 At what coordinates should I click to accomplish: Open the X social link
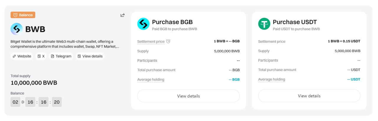pos(41,56)
